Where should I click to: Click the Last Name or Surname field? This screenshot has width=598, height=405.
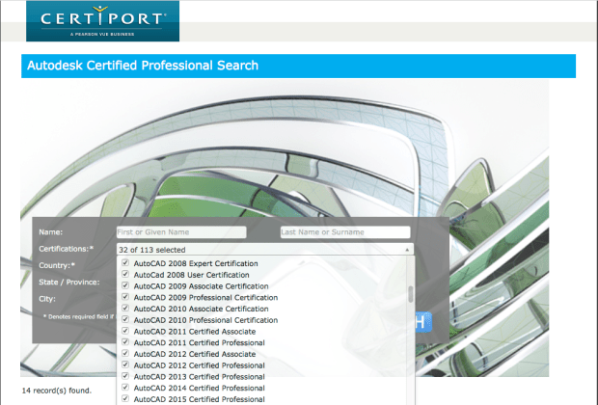click(x=345, y=232)
